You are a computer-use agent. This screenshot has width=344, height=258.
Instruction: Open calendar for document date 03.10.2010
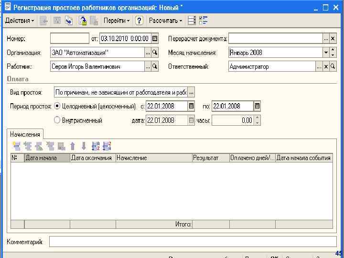[155, 38]
